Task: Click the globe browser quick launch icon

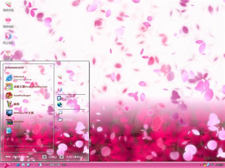Action: [23, 165]
